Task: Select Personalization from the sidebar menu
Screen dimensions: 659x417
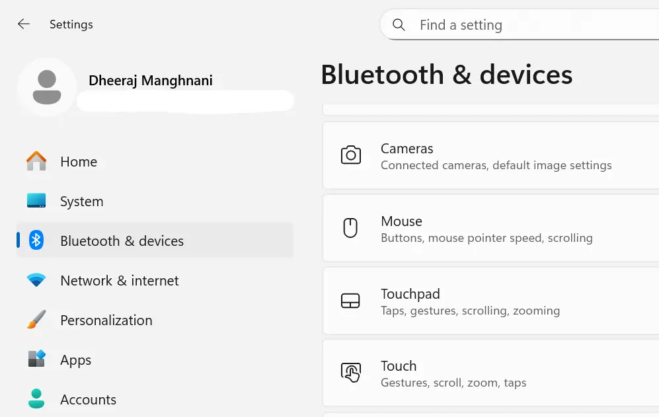Action: pos(106,320)
